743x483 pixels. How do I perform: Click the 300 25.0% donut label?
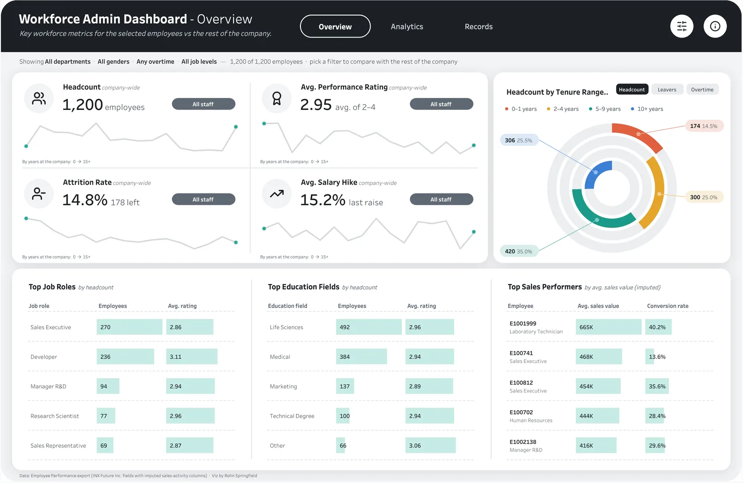[x=704, y=197]
